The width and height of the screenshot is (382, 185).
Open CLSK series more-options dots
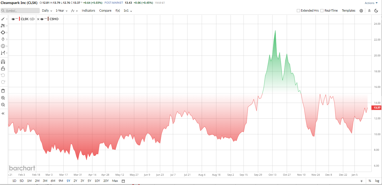[x=17, y=19]
